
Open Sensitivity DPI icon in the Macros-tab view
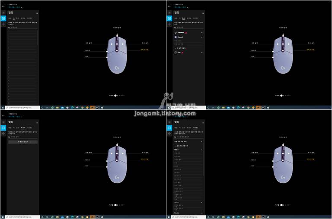pos(3,134)
